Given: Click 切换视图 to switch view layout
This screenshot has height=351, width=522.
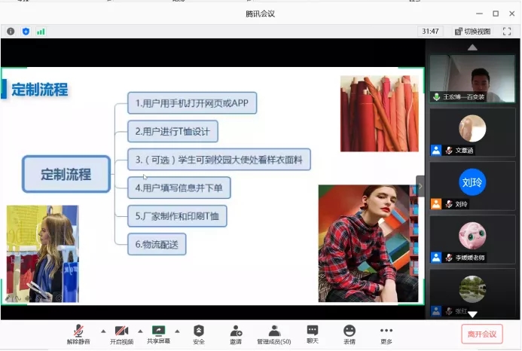Looking at the screenshot, I should (472, 32).
